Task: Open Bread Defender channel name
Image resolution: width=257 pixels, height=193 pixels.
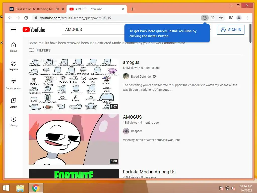Action: [141, 76]
